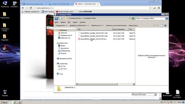Screen dimensions: 185x104
Task: Click the search magnifier icon in Explorer
Action: (167, 18)
